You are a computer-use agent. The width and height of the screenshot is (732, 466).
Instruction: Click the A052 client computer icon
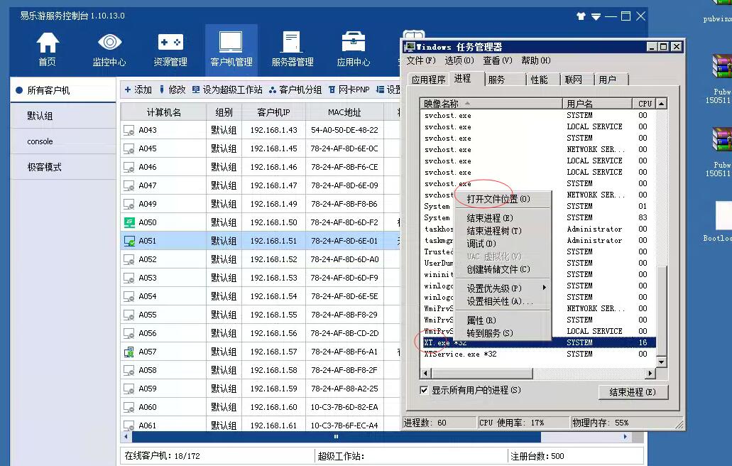(129, 259)
